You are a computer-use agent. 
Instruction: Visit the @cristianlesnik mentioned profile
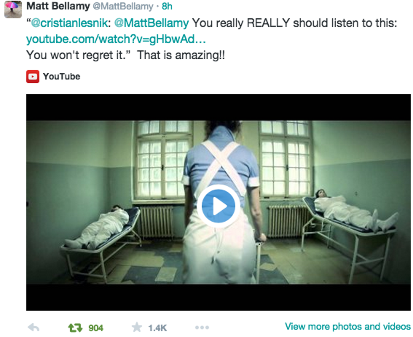click(x=69, y=23)
